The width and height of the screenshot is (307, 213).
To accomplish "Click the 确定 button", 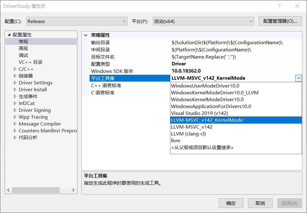I will [231, 203].
